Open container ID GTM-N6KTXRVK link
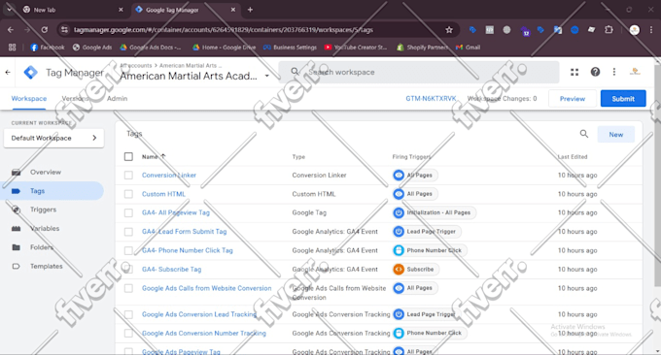Screen dimensions: 661x355 [x=431, y=98]
